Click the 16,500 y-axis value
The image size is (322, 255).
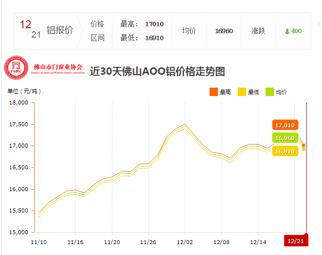(19, 167)
